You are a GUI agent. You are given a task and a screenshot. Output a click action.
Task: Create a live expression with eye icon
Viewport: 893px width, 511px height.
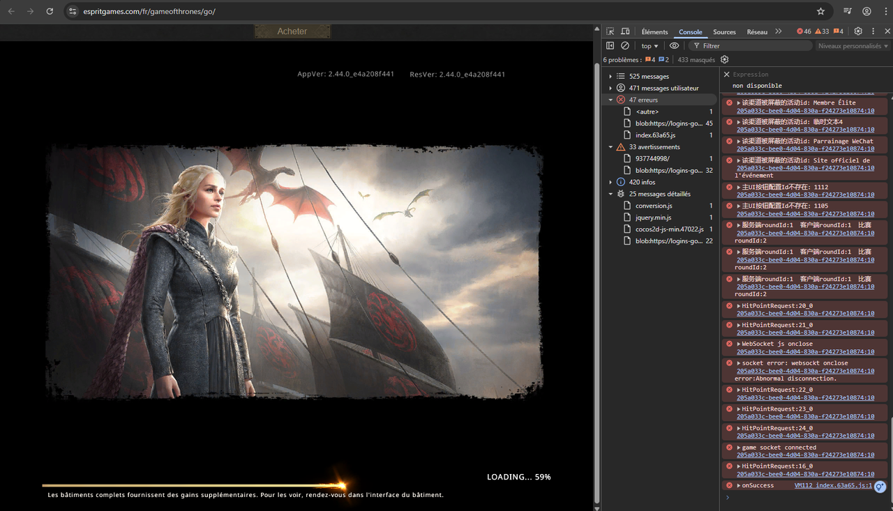pyautogui.click(x=674, y=46)
